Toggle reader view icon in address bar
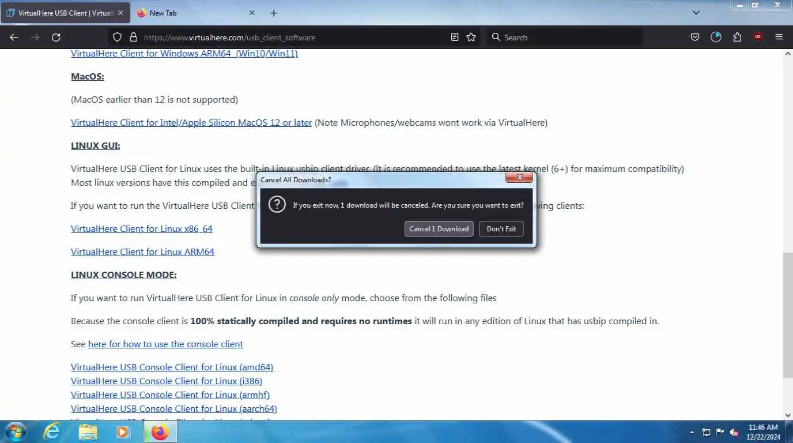793x443 pixels. [455, 37]
